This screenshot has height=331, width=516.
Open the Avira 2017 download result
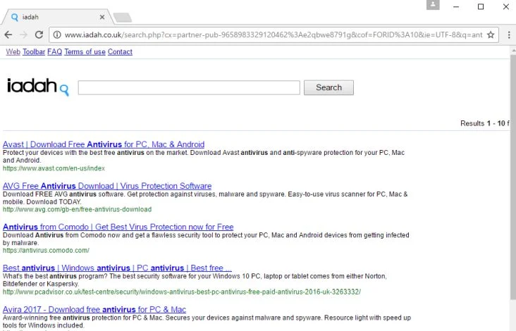coord(94,309)
